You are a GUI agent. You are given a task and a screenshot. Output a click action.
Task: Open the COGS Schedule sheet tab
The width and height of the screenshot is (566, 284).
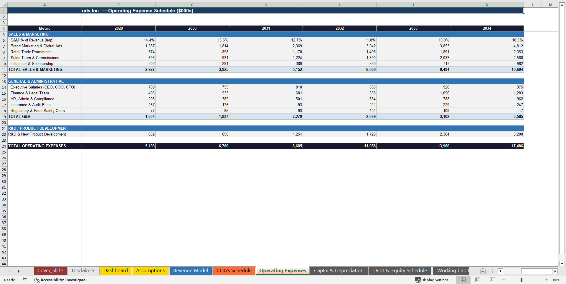(234, 271)
